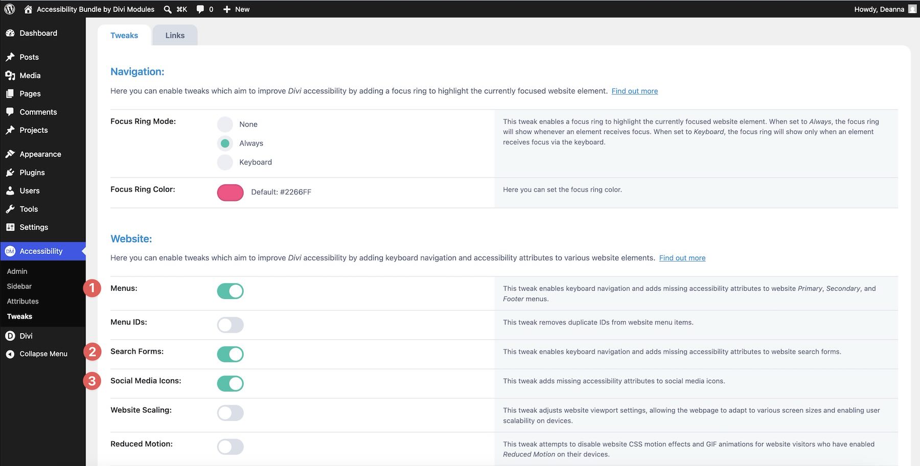The image size is (920, 466).
Task: Click the Pages icon in sidebar
Action: [x=10, y=94]
